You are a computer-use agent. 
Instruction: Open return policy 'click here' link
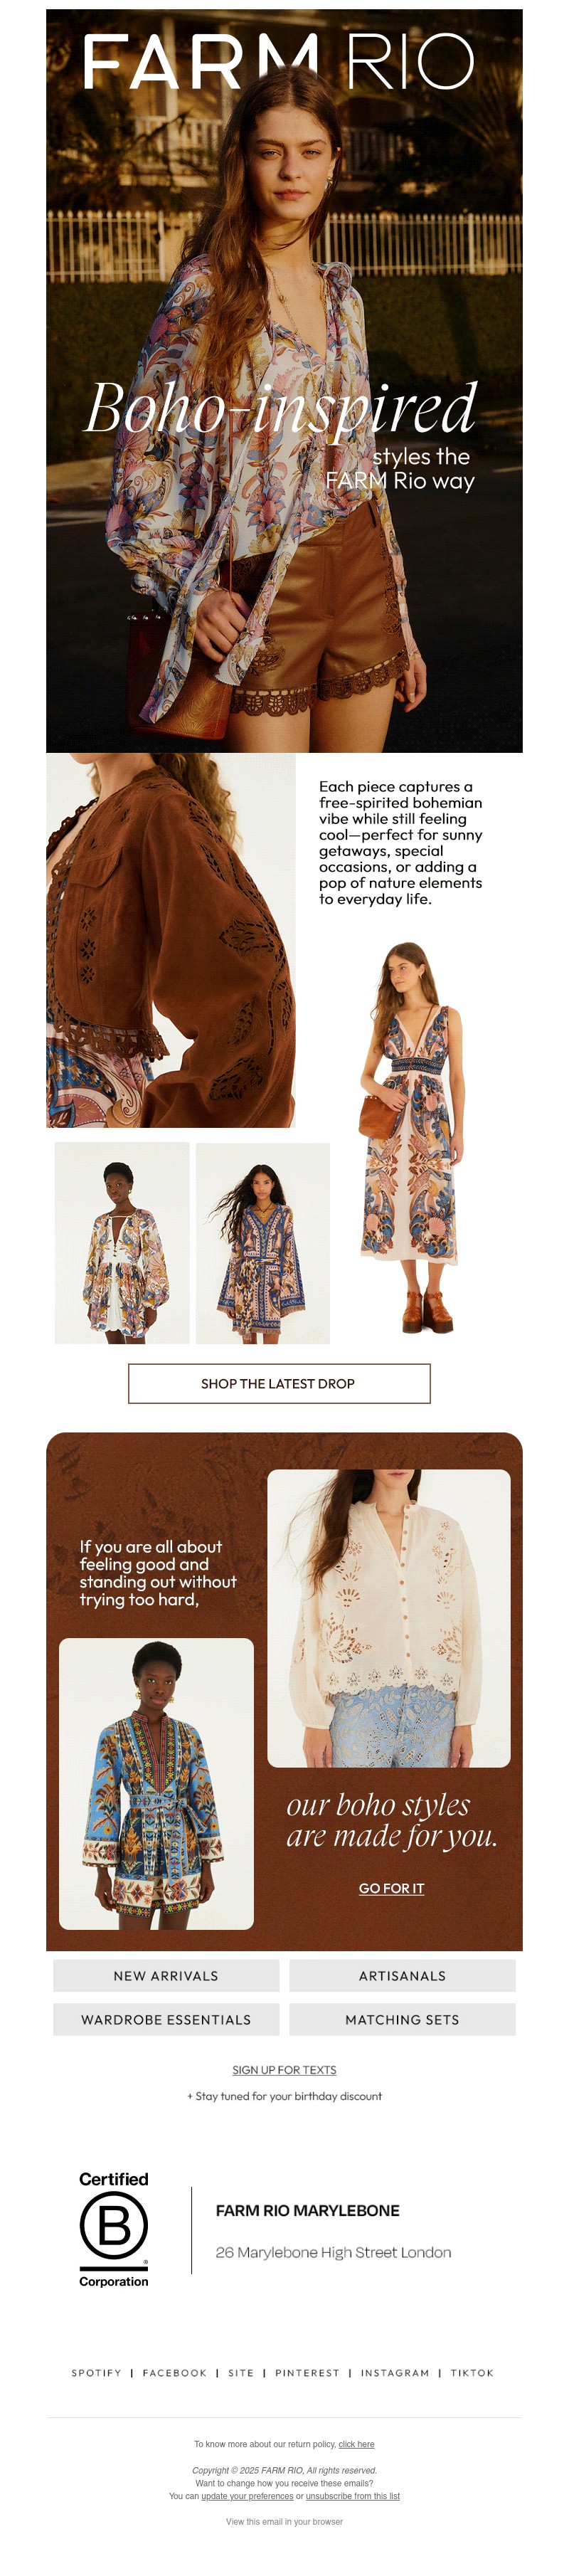(x=356, y=2444)
